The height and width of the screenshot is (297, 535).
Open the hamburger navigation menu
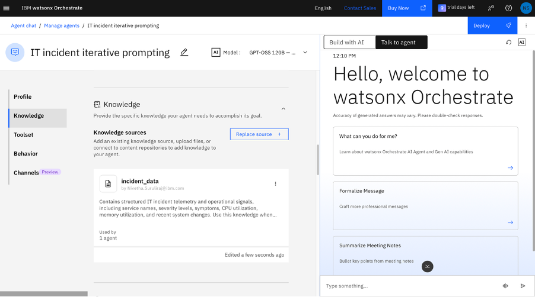coord(6,8)
